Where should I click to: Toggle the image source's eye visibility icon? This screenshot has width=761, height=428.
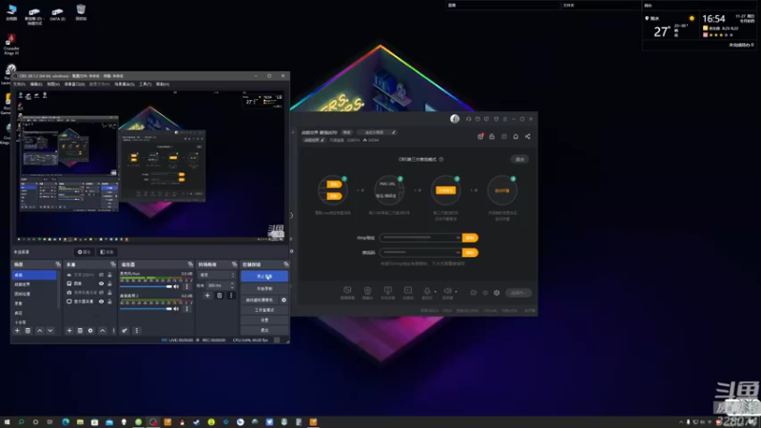(101, 283)
